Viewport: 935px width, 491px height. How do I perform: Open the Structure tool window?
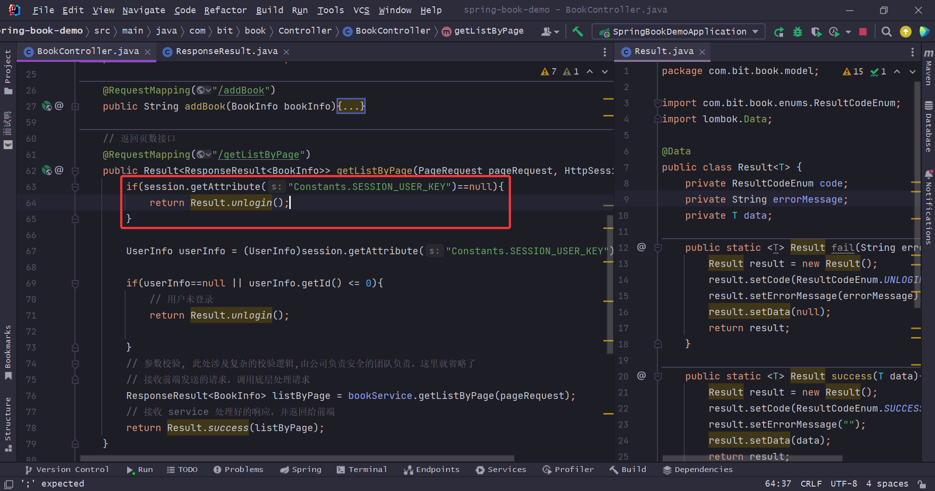click(8, 424)
